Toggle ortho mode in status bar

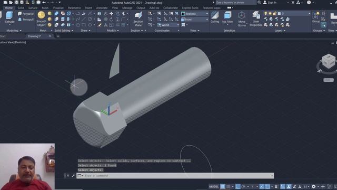click(x=238, y=186)
